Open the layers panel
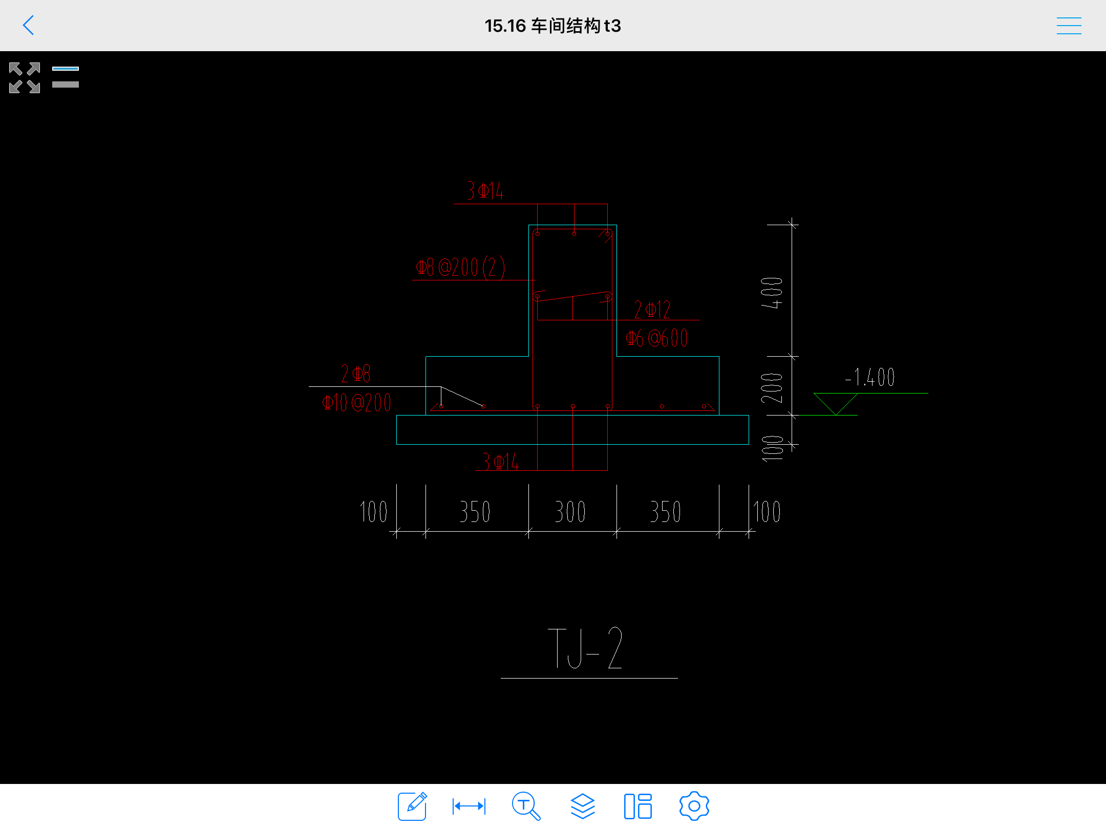The image size is (1106, 829). 583,806
